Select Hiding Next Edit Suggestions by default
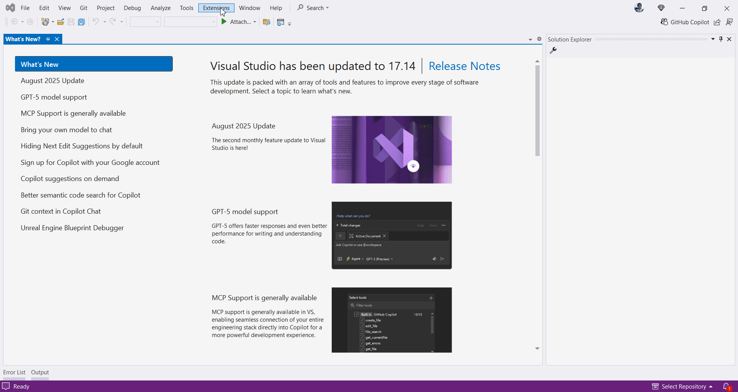This screenshot has width=738, height=392. pos(81,146)
